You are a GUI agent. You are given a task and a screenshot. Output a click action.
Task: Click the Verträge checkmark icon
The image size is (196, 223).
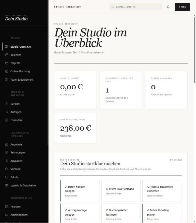[x=7, y=169]
